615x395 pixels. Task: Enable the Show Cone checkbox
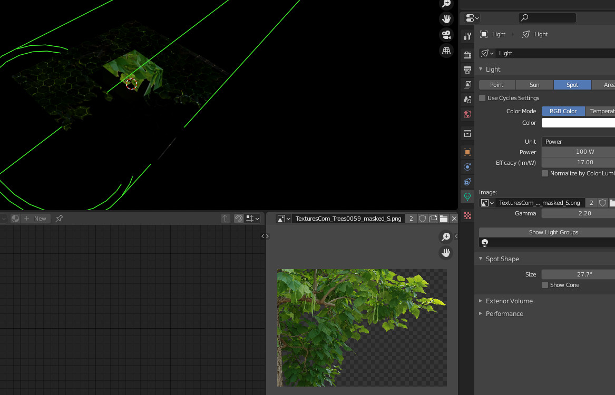(545, 285)
